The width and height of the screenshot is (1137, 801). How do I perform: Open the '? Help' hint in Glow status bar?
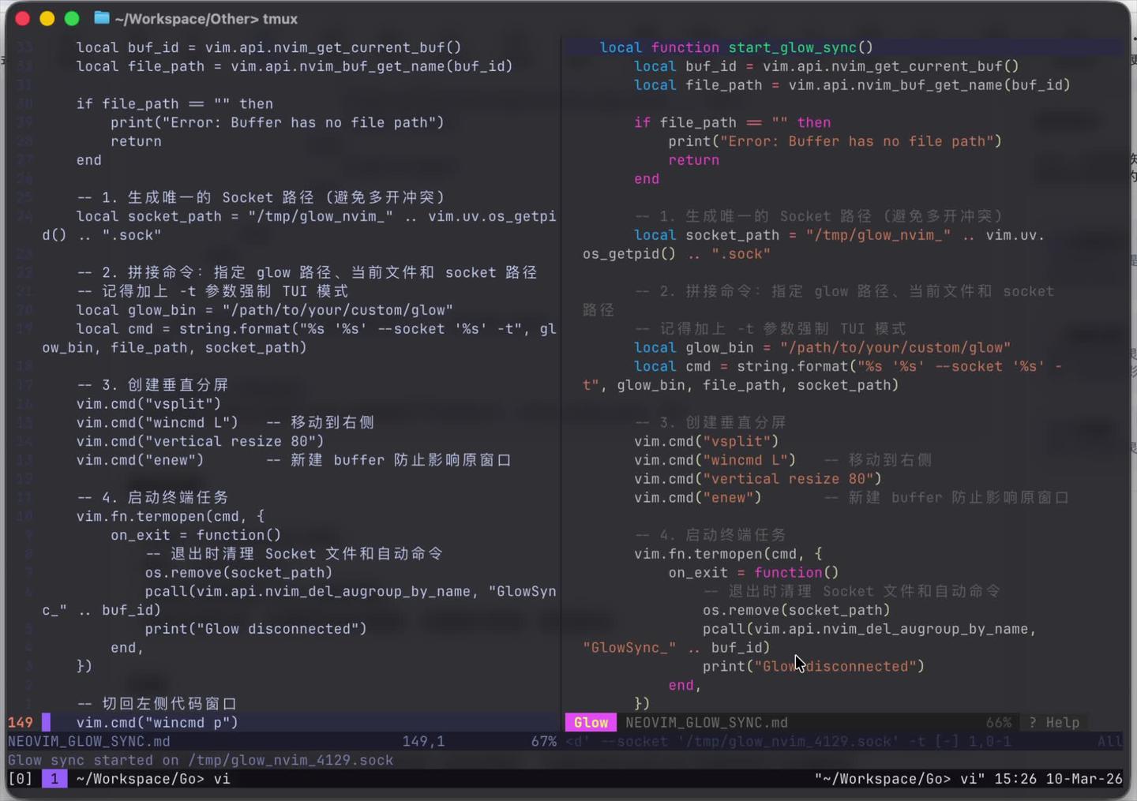(1054, 723)
